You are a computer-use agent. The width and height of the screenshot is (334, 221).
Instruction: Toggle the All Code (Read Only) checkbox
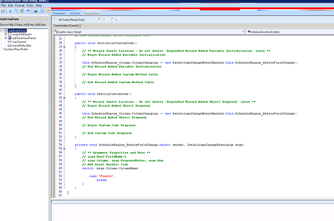[55, 19]
